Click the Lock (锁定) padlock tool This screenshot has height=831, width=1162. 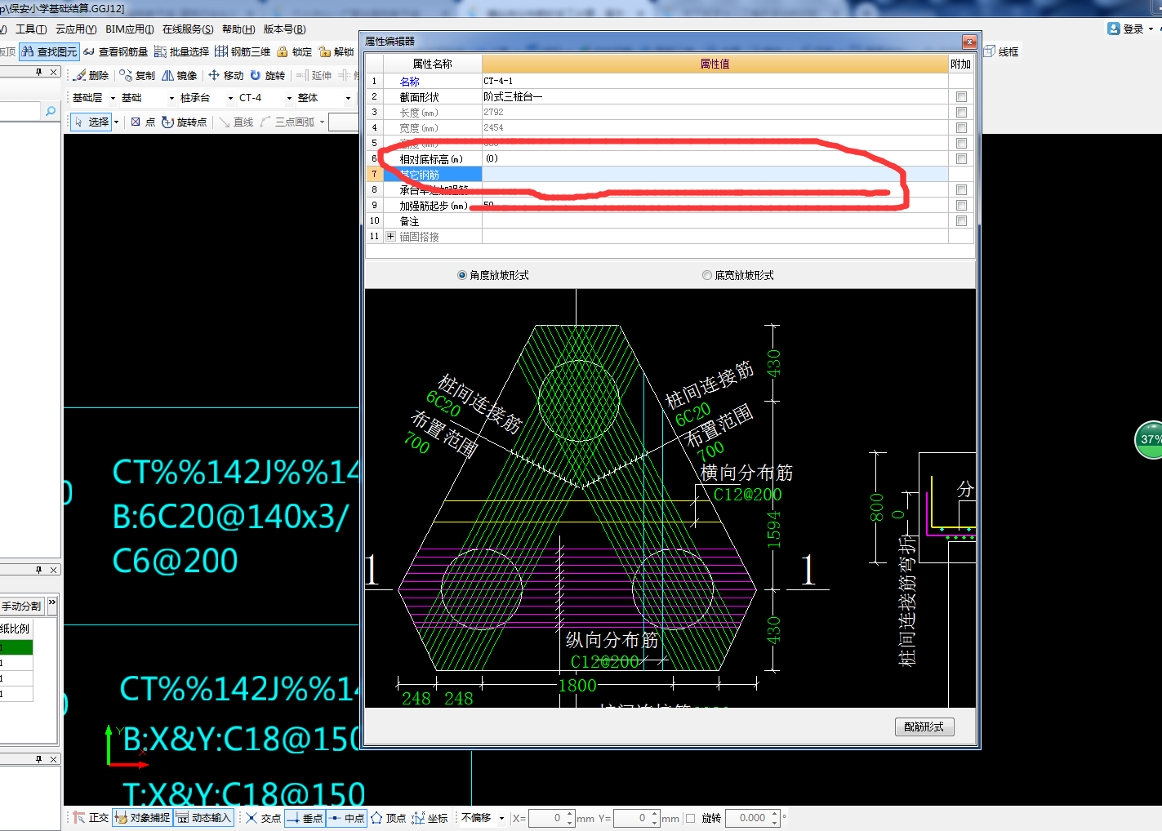[294, 51]
